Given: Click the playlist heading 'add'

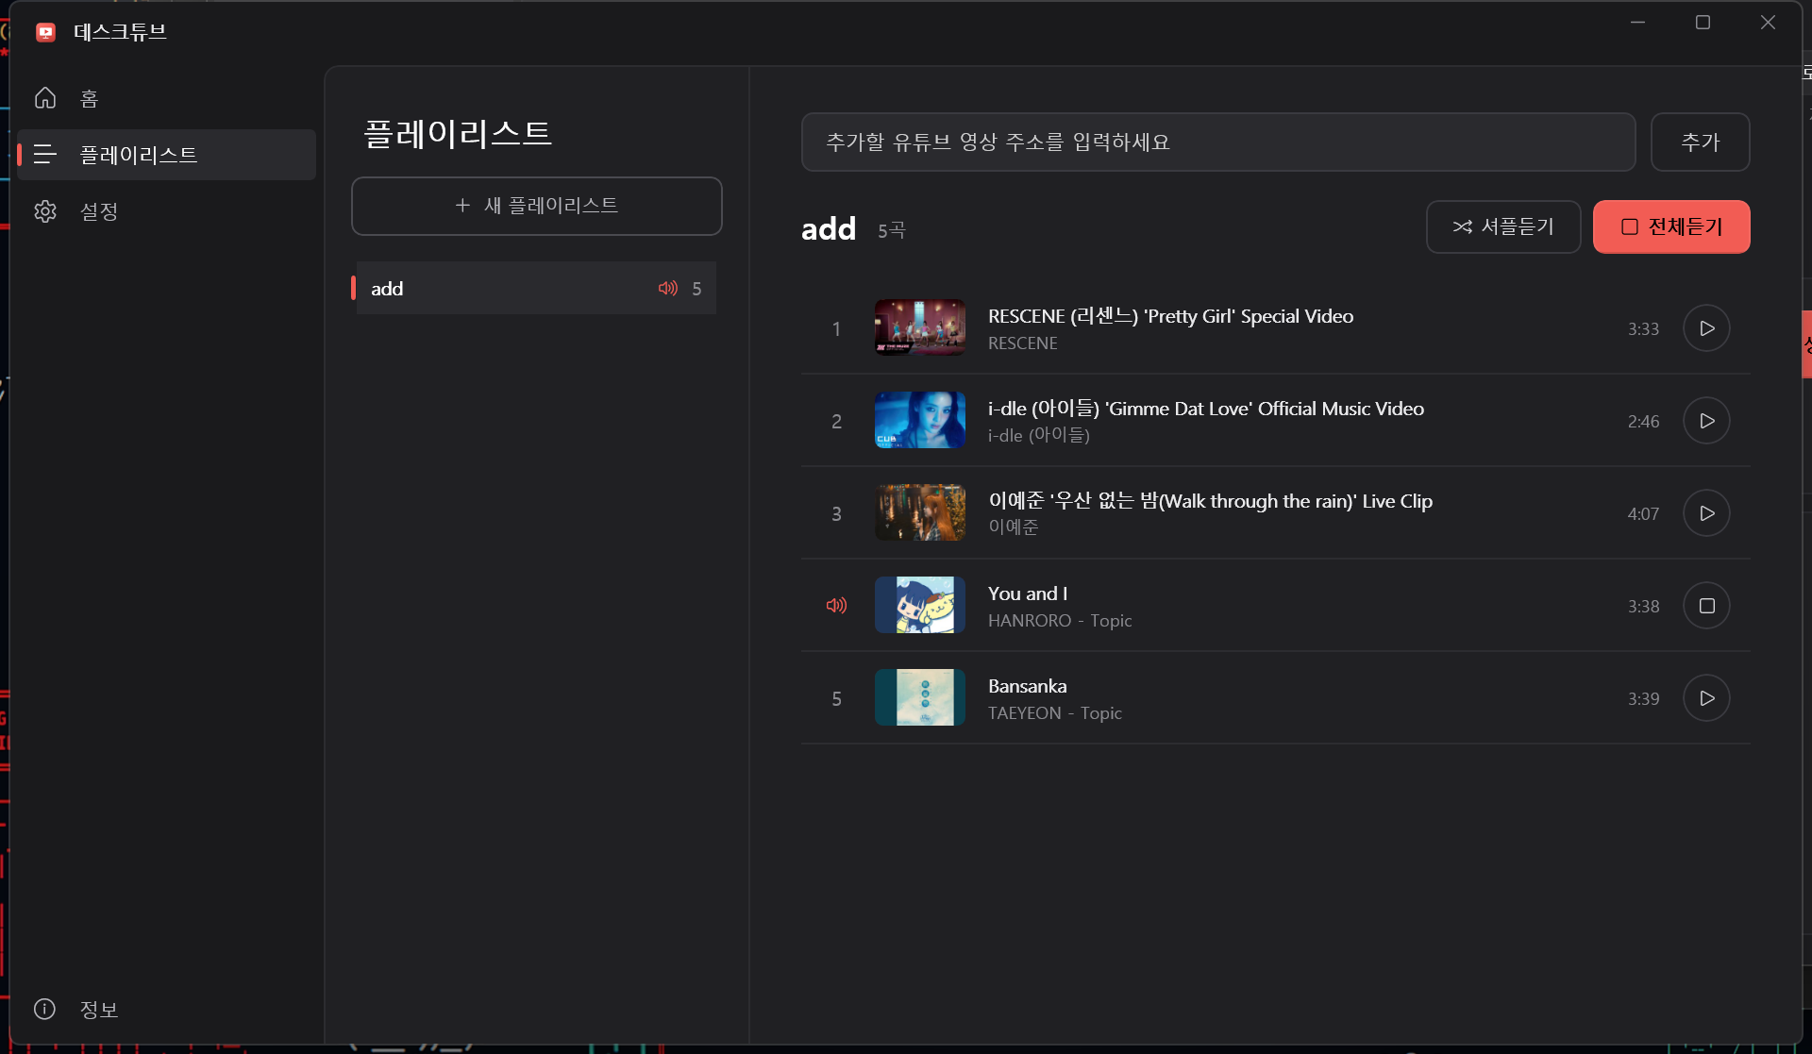Looking at the screenshot, I should pos(829,228).
